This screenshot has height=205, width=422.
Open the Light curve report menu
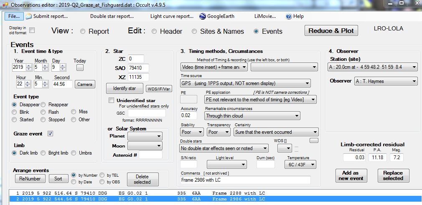pyautogui.click(x=172, y=16)
